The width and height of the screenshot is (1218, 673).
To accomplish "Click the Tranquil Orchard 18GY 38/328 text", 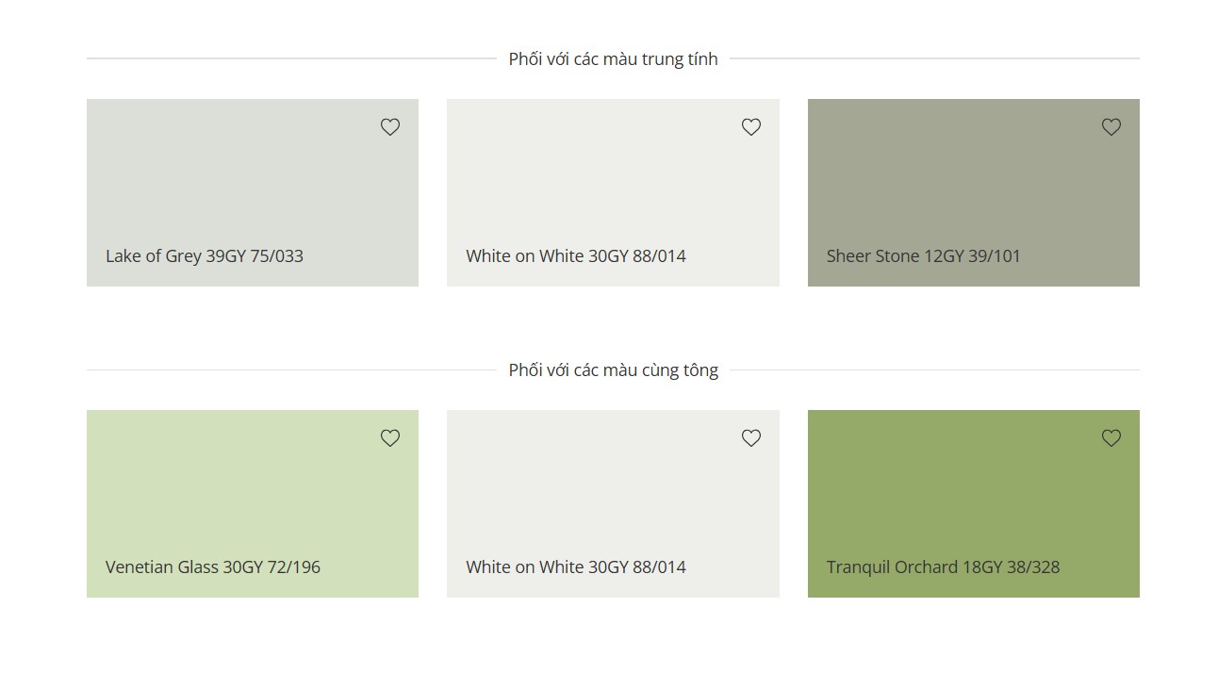I will (x=943, y=567).
